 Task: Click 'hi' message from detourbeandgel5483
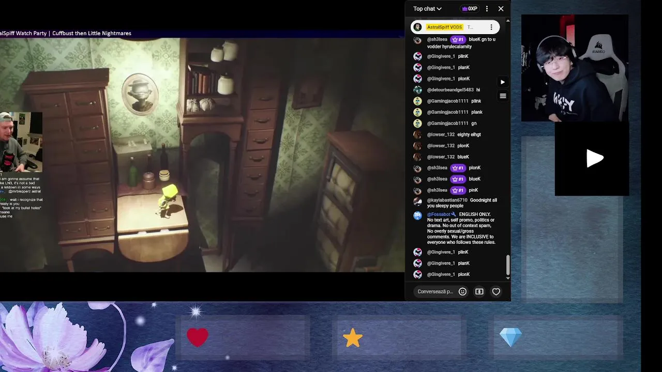[x=478, y=90]
